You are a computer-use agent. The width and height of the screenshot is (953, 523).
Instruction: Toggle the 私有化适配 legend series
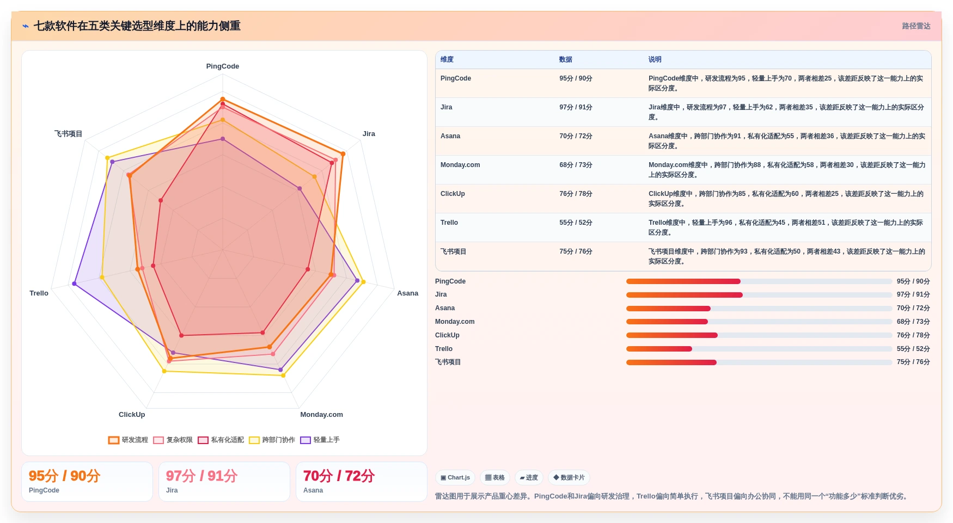pos(221,440)
